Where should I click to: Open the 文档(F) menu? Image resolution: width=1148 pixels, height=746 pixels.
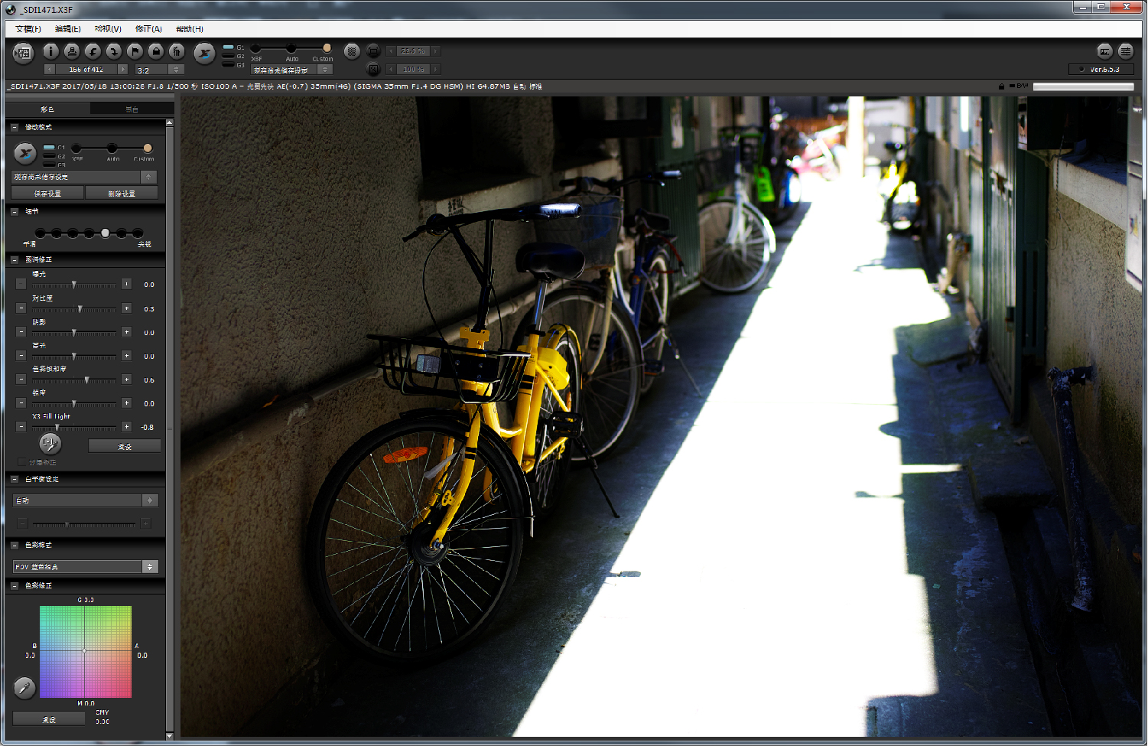tap(28, 29)
